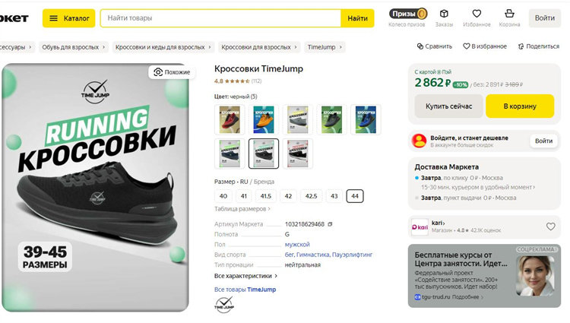
Task: Open the Кроссовки для взрослых breadcrumb
Action: tap(259, 47)
